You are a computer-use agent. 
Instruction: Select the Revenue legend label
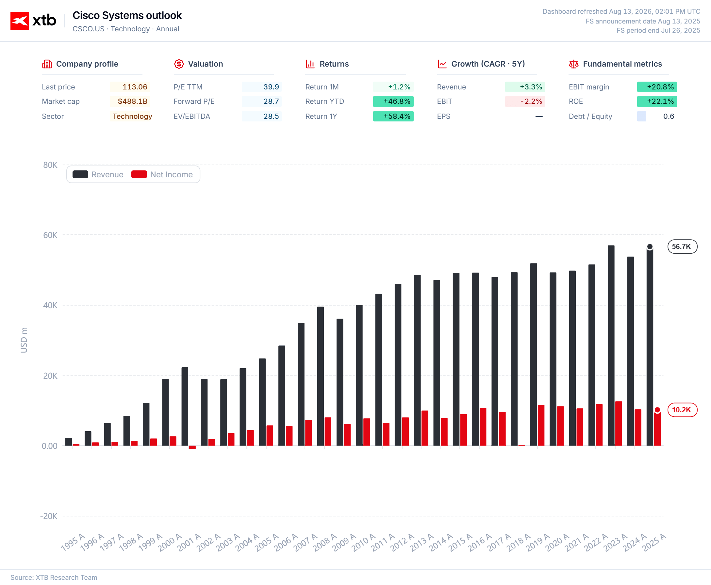click(107, 175)
